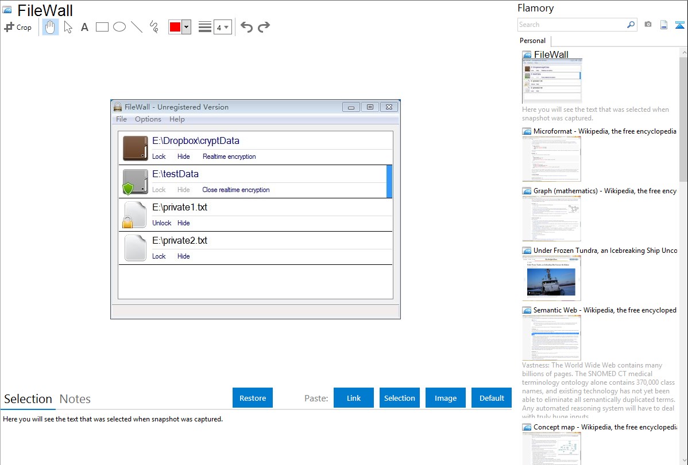Redo the last annotation

pyautogui.click(x=264, y=27)
